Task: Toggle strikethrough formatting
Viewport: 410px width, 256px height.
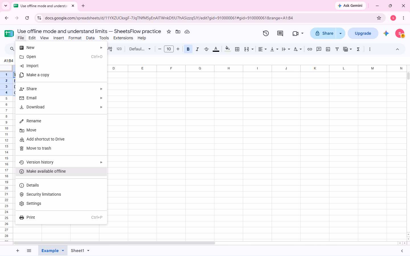Action: 206,49
